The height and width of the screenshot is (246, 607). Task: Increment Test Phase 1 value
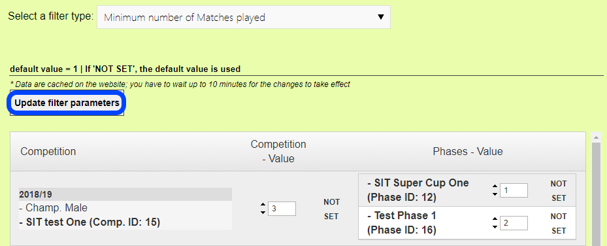495,219
